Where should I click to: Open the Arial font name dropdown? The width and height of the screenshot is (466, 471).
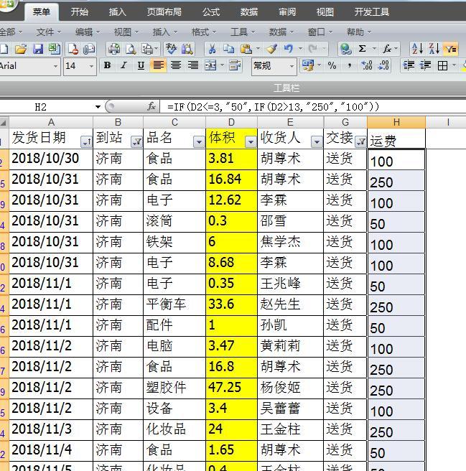point(55,66)
